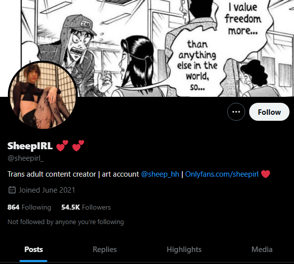This screenshot has height=264, width=294.
Task: Enlarge the circular profile picture
Action: pyautogui.click(x=43, y=95)
